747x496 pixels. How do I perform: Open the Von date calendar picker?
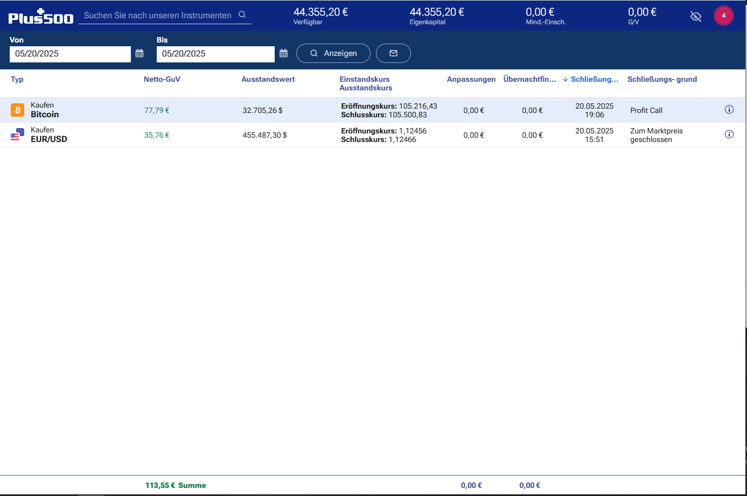click(139, 53)
